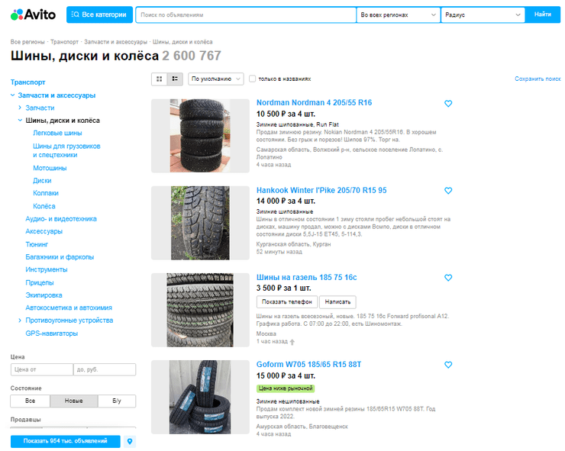The height and width of the screenshot is (451, 565).
Task: Open the Goform tires thumbnail photo
Action: pos(200,397)
